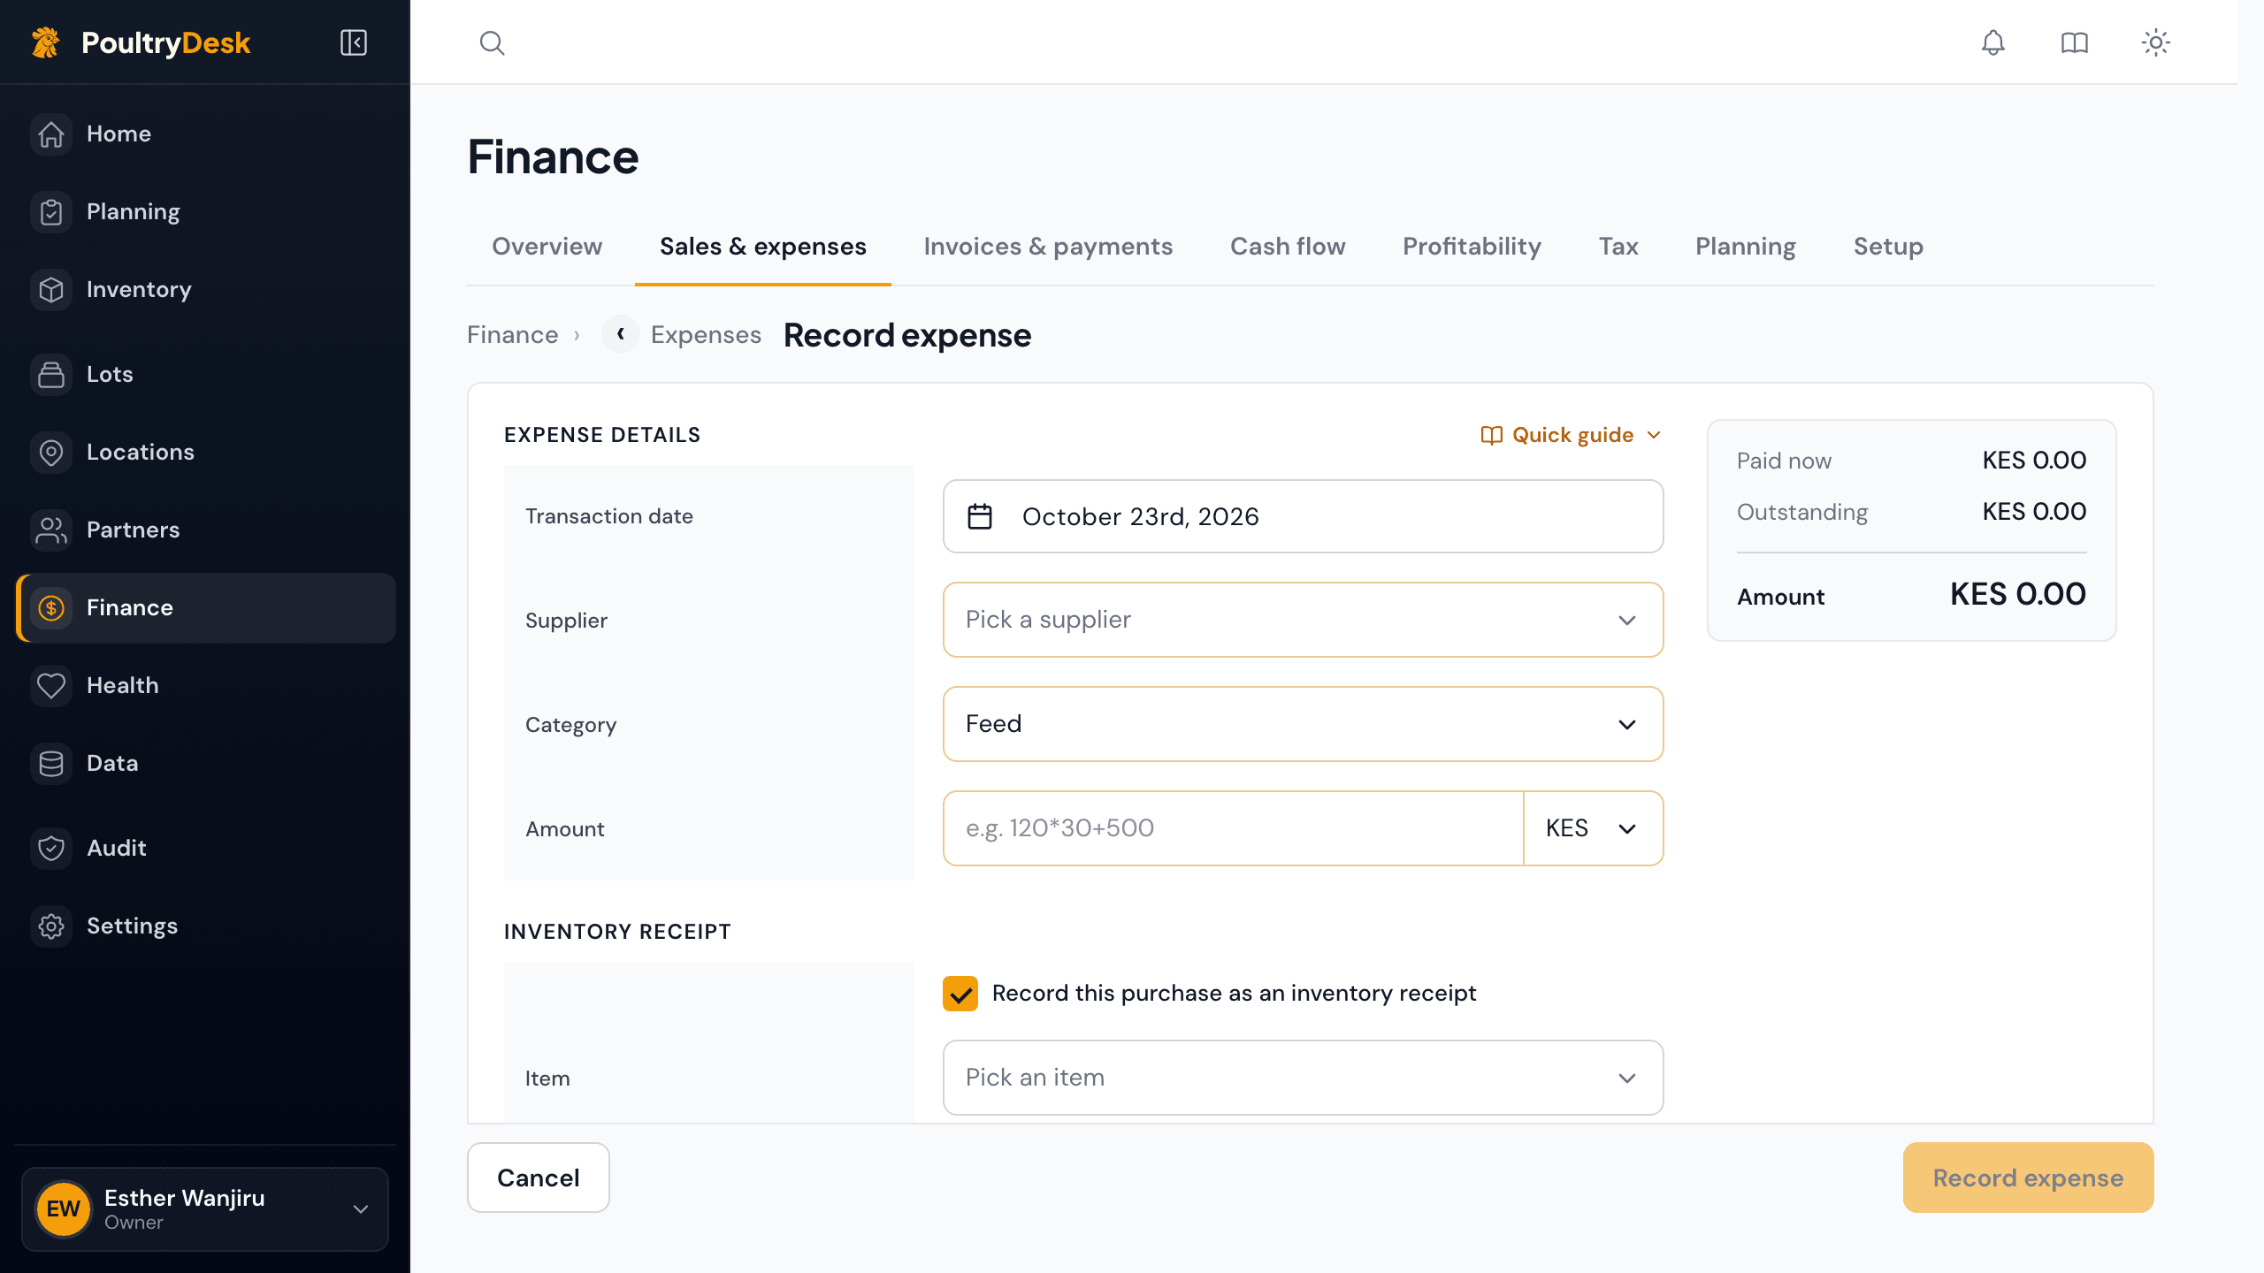Click the Record expense page title
Image resolution: width=2264 pixels, height=1273 pixels.
click(x=907, y=335)
